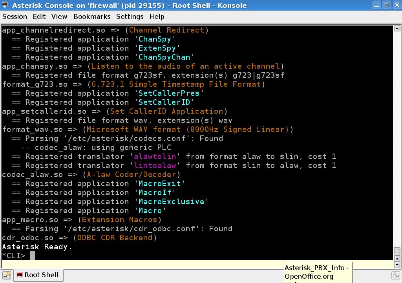402x283 pixels.
Task: Select the Root Shell session tab
Action: 38,275
